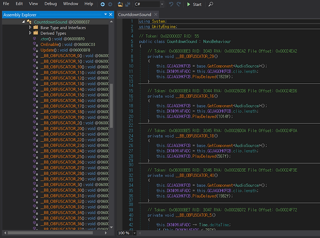The width and height of the screenshot is (320, 238).
Task: Click method icon beside __BB_OBFUSCATOR_11()
Action: pyautogui.click(x=35, y=72)
